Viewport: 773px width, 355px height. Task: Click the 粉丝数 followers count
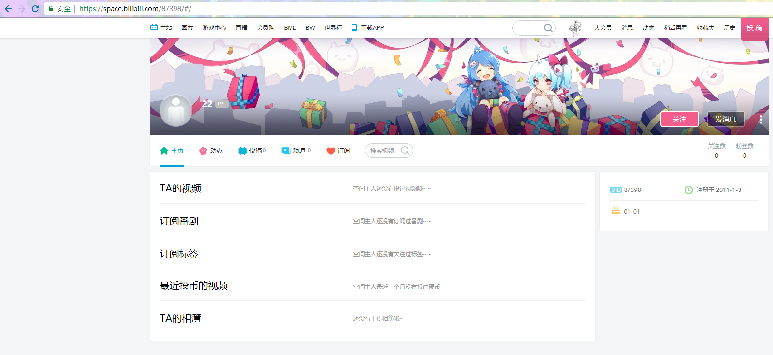(x=744, y=150)
